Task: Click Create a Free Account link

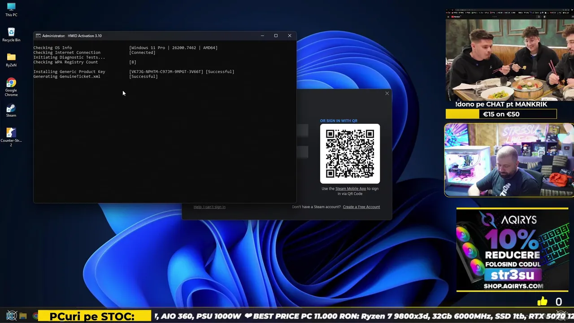Action: pos(361,207)
